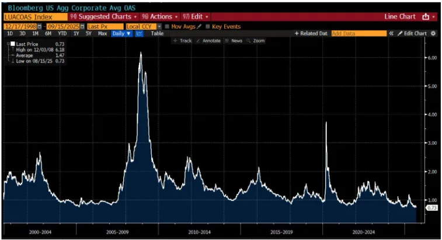
Task: Select the 5Y time range button
Action: (x=89, y=33)
